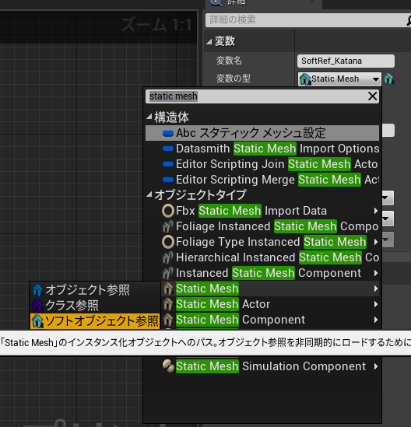
Task: Select Editor Scripting Join Static Mesh struct
Action: [x=262, y=164]
